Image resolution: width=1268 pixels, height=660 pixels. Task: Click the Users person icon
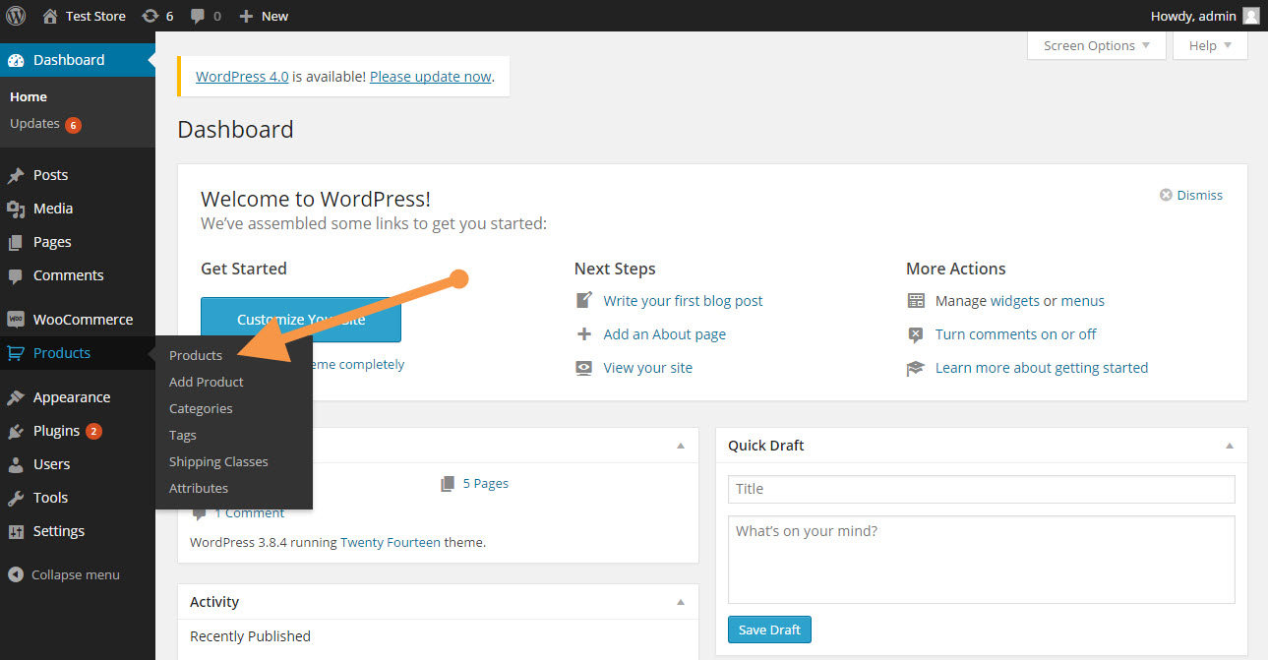coord(16,464)
